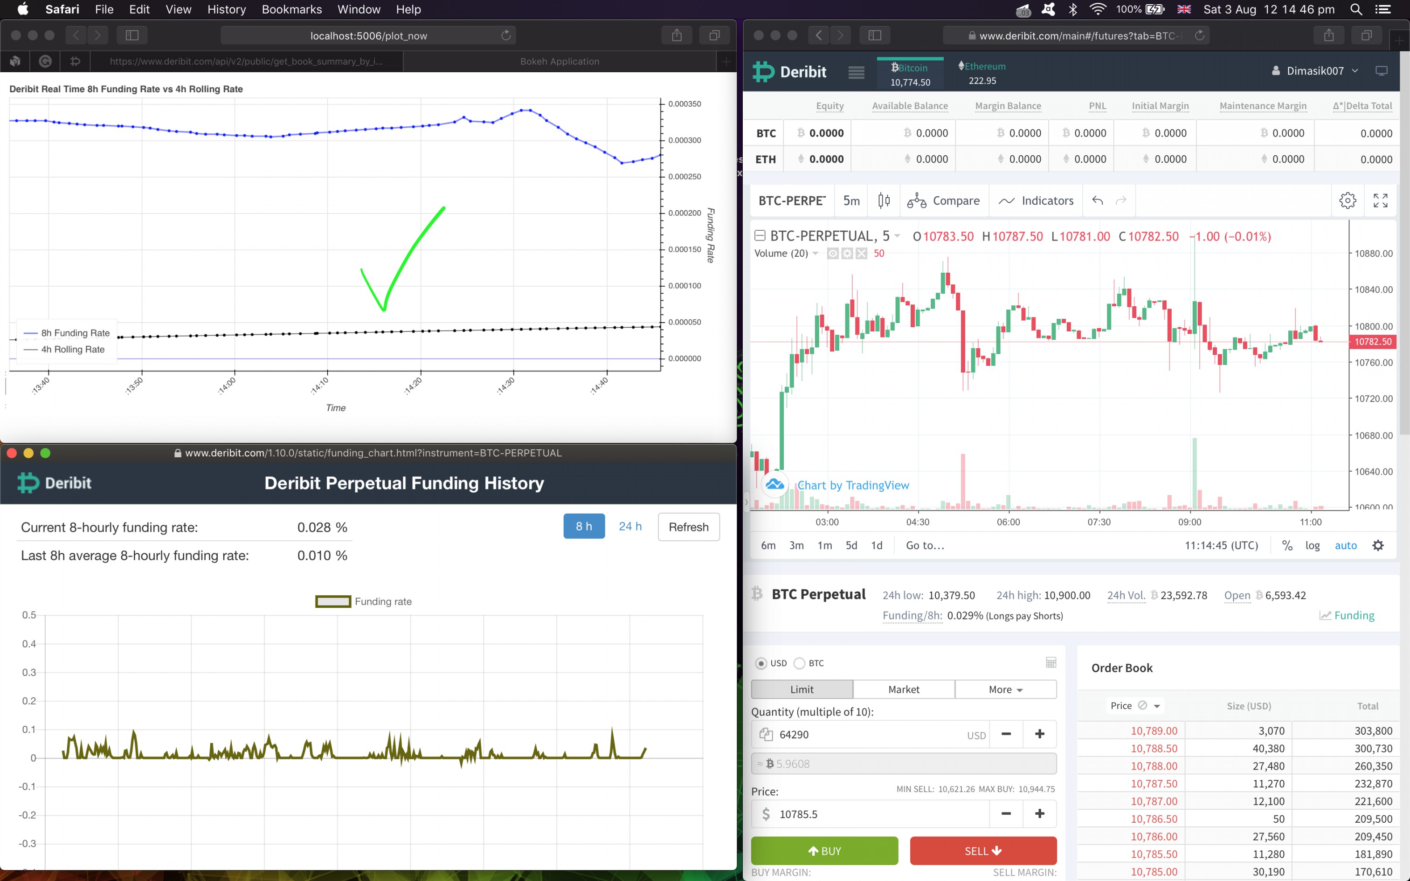Remove the Volume indicator with its X toggle
Image resolution: width=1410 pixels, height=881 pixels.
(x=862, y=254)
